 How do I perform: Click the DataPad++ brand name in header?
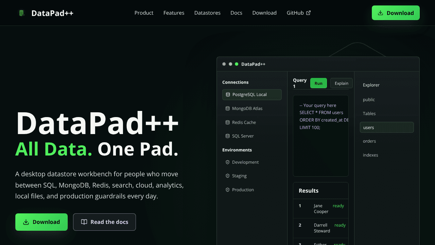52,13
